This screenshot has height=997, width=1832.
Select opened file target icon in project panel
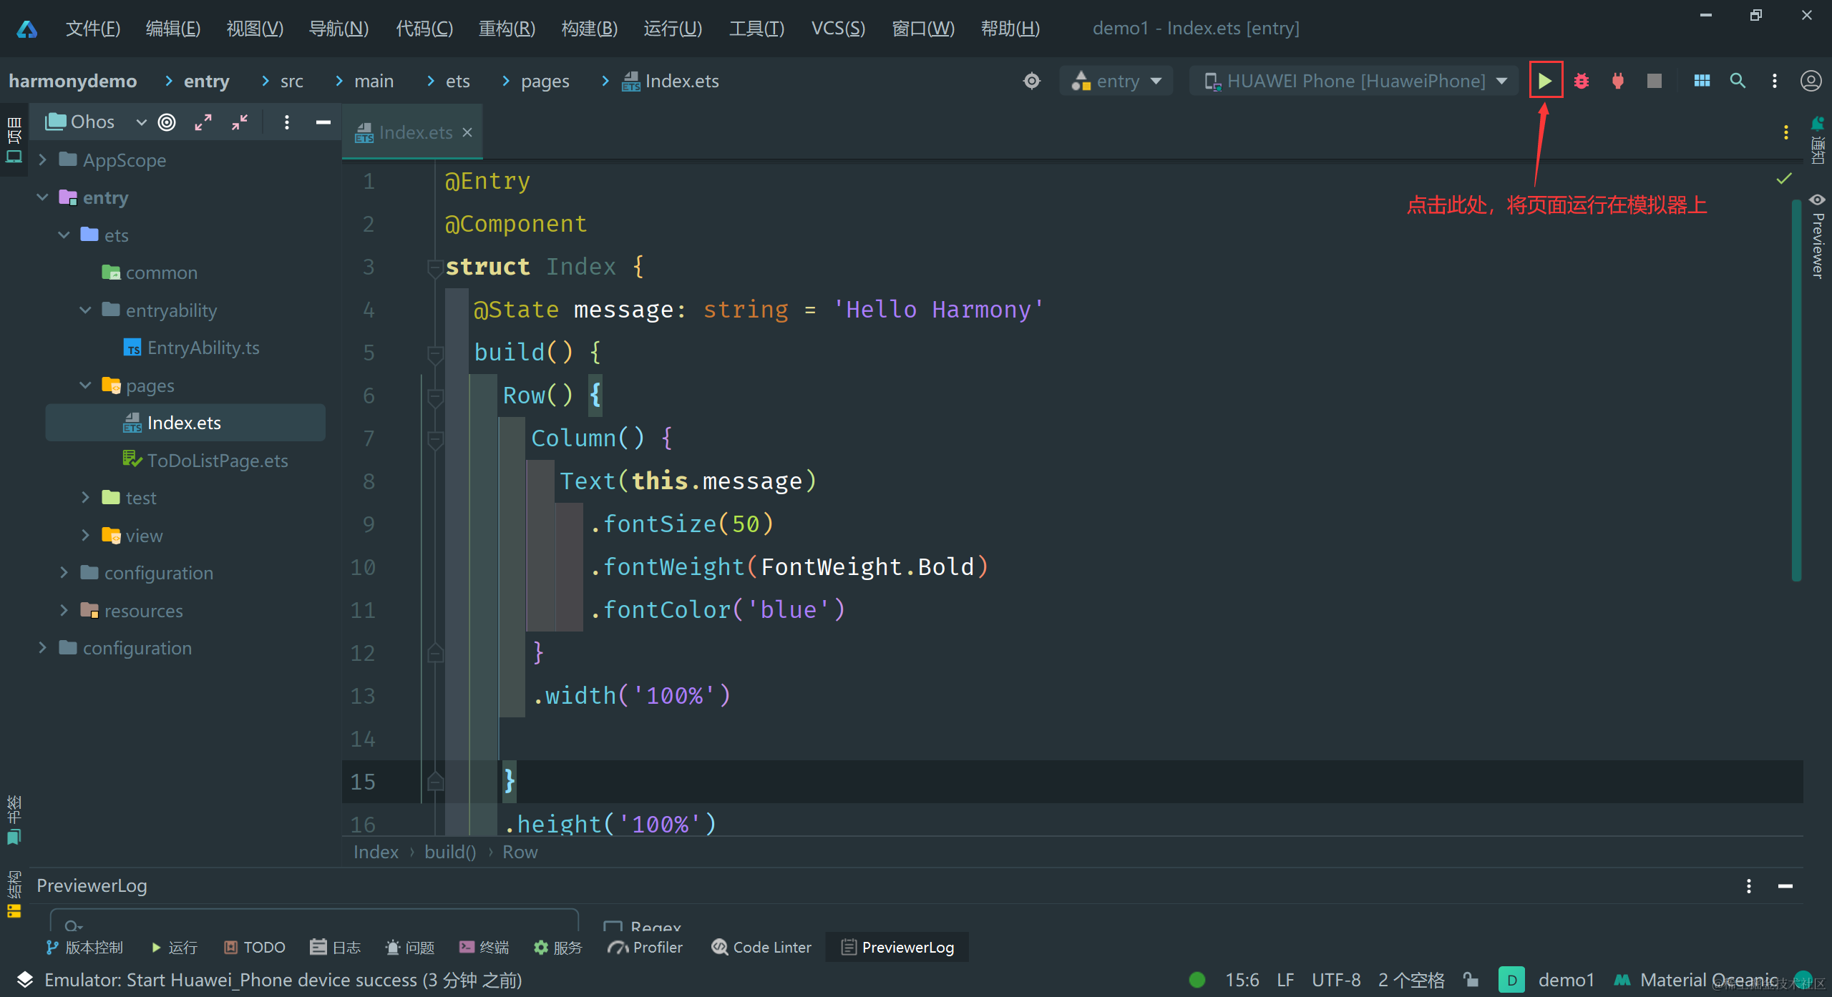[x=167, y=122]
